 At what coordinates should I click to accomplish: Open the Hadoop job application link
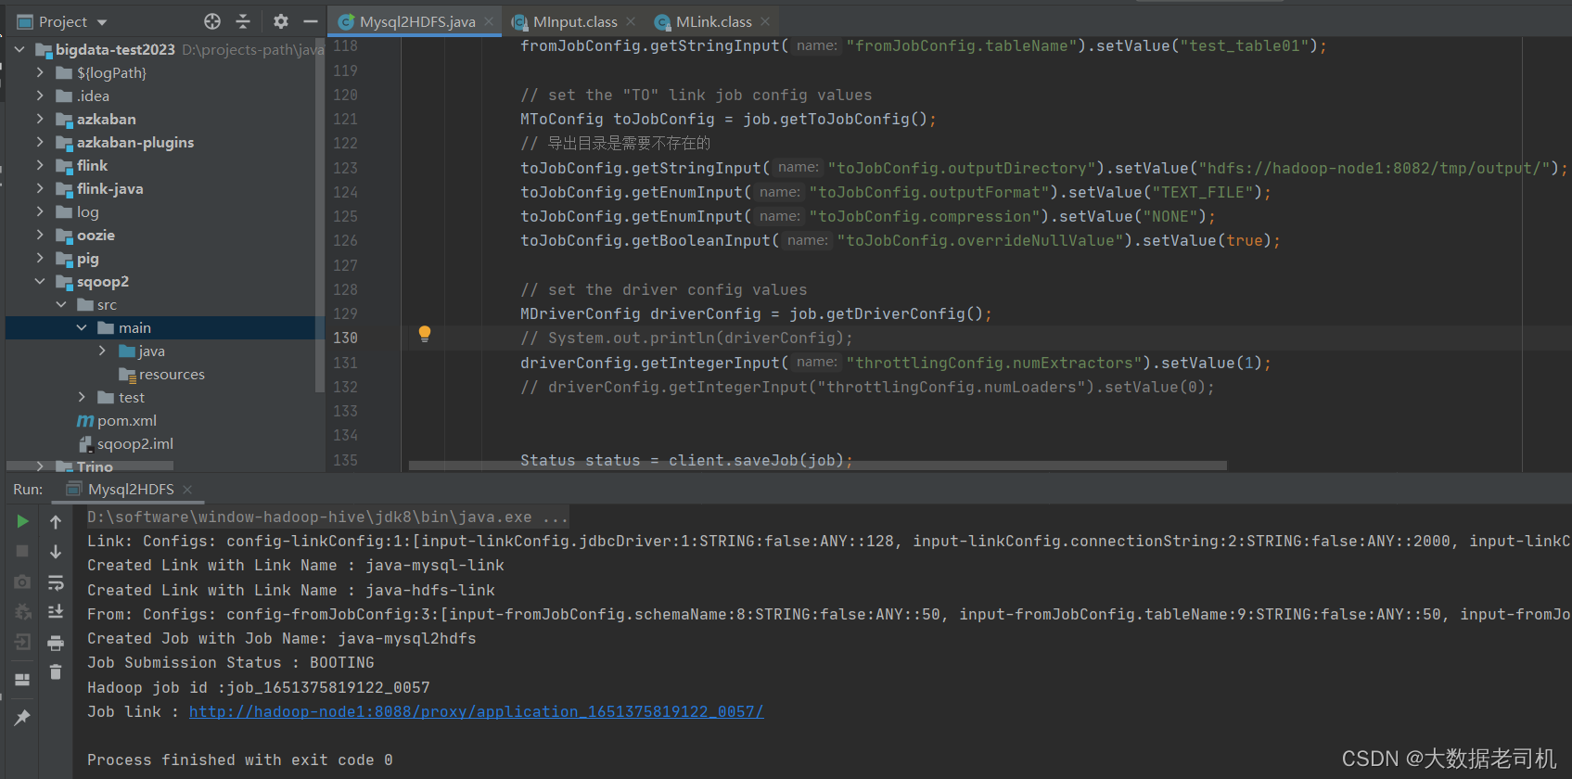477,711
